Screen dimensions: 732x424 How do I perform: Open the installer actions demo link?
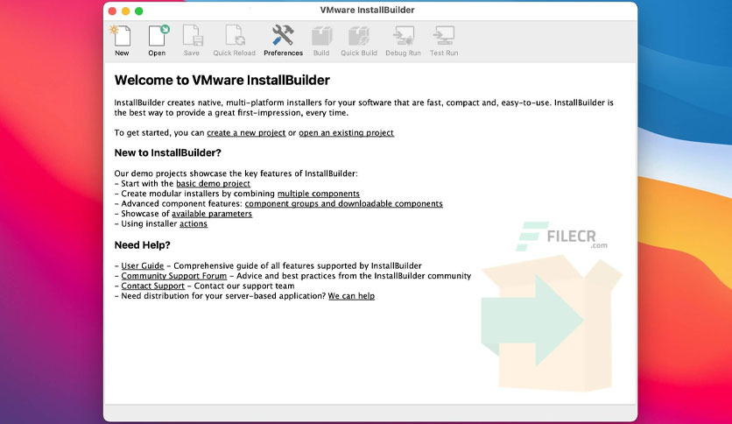194,223
